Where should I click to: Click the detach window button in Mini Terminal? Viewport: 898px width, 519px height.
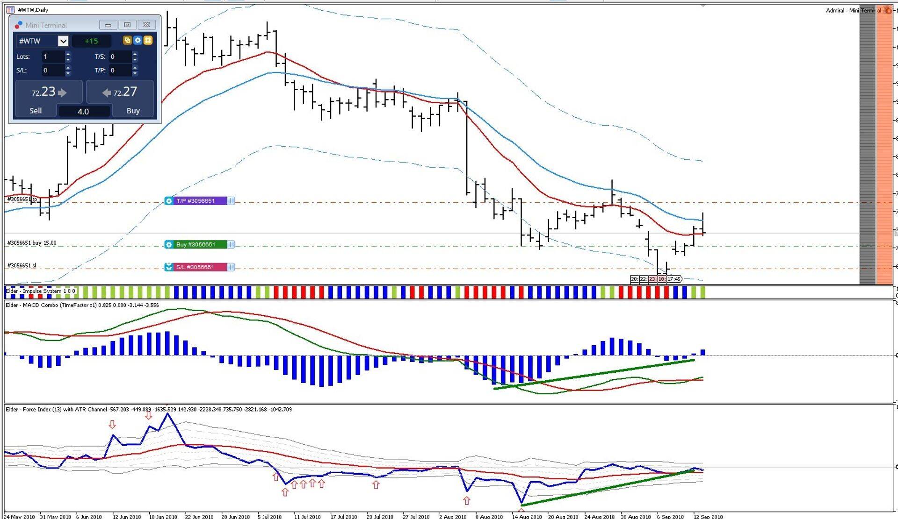coord(127,25)
